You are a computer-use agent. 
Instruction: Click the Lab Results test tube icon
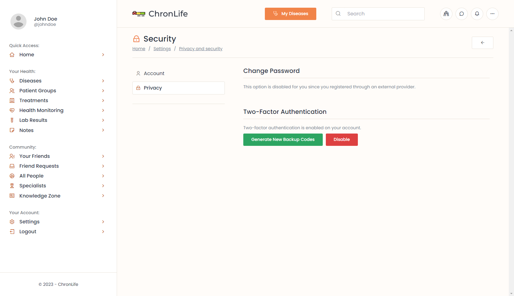coord(12,120)
